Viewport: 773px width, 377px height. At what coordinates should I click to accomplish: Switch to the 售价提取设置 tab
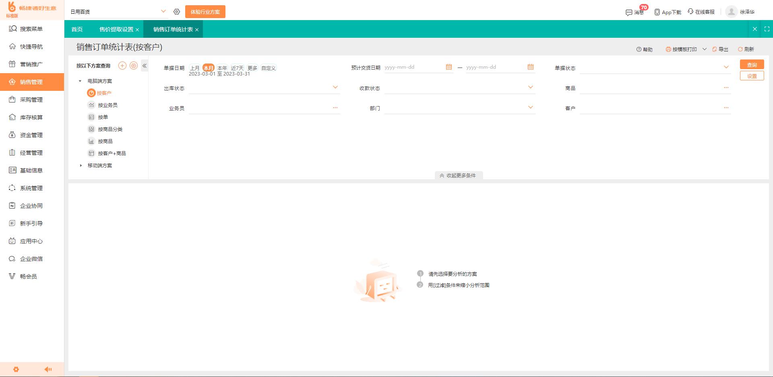[x=116, y=29]
